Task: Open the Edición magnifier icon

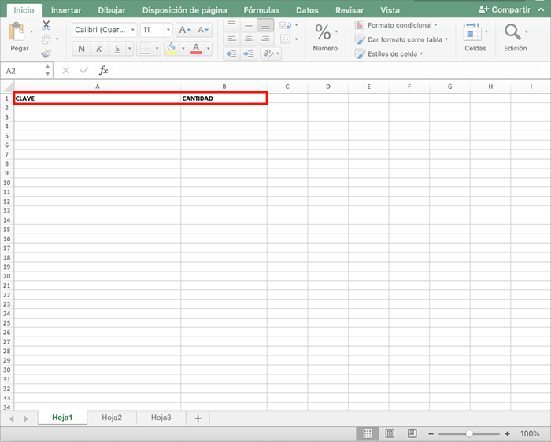Action: point(514,32)
